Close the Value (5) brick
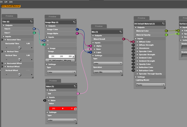187x127 pixels. point(76,84)
